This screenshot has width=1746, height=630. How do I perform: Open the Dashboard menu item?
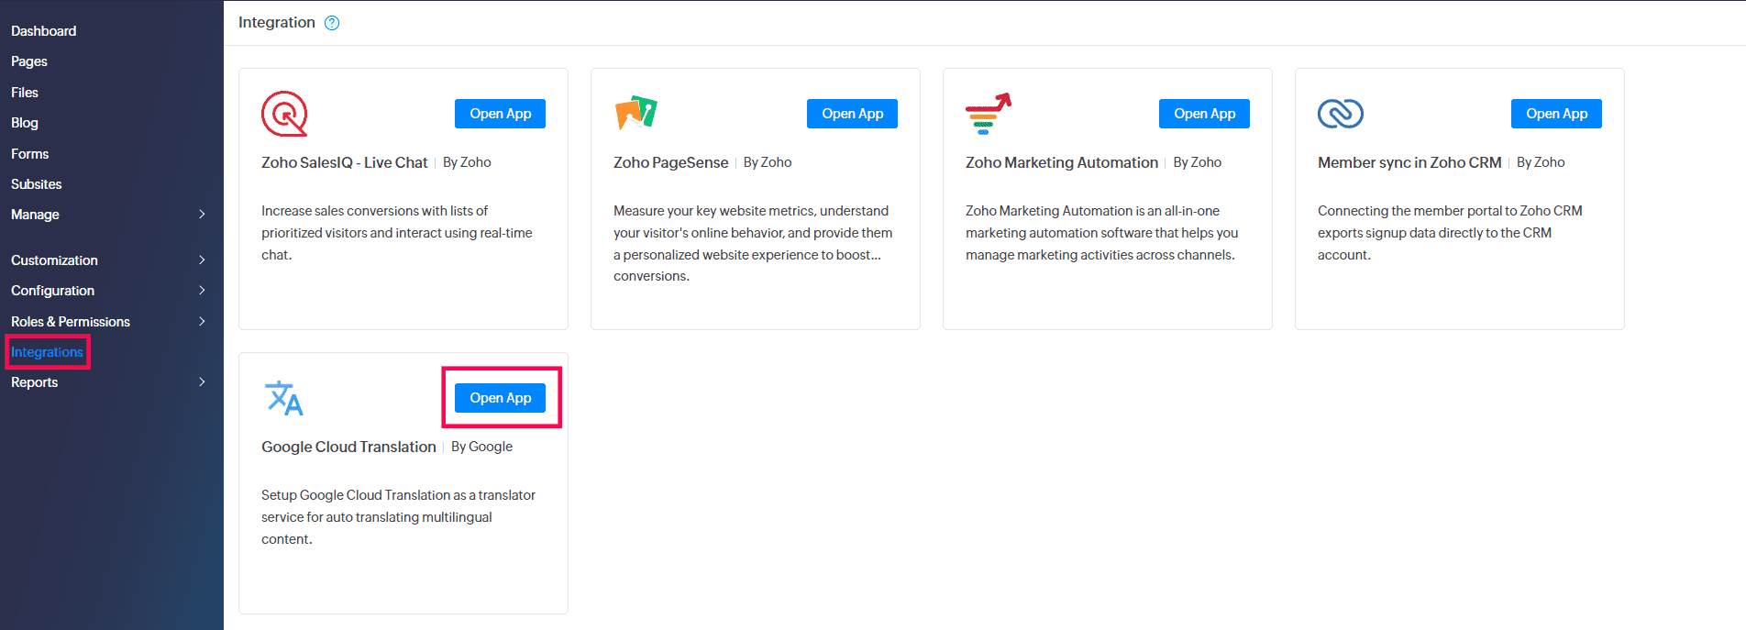pos(44,31)
